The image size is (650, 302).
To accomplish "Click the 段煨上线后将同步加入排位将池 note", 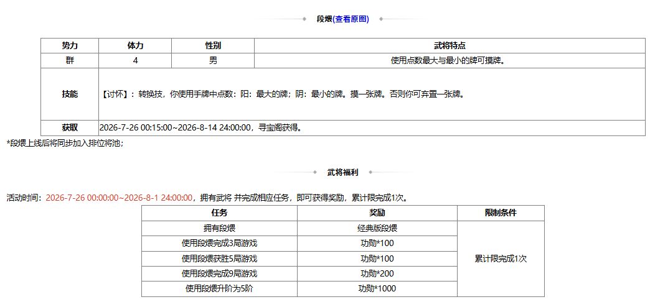I will click(x=65, y=143).
